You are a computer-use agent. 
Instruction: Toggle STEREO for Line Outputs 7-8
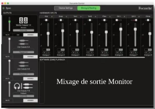point(30,100)
